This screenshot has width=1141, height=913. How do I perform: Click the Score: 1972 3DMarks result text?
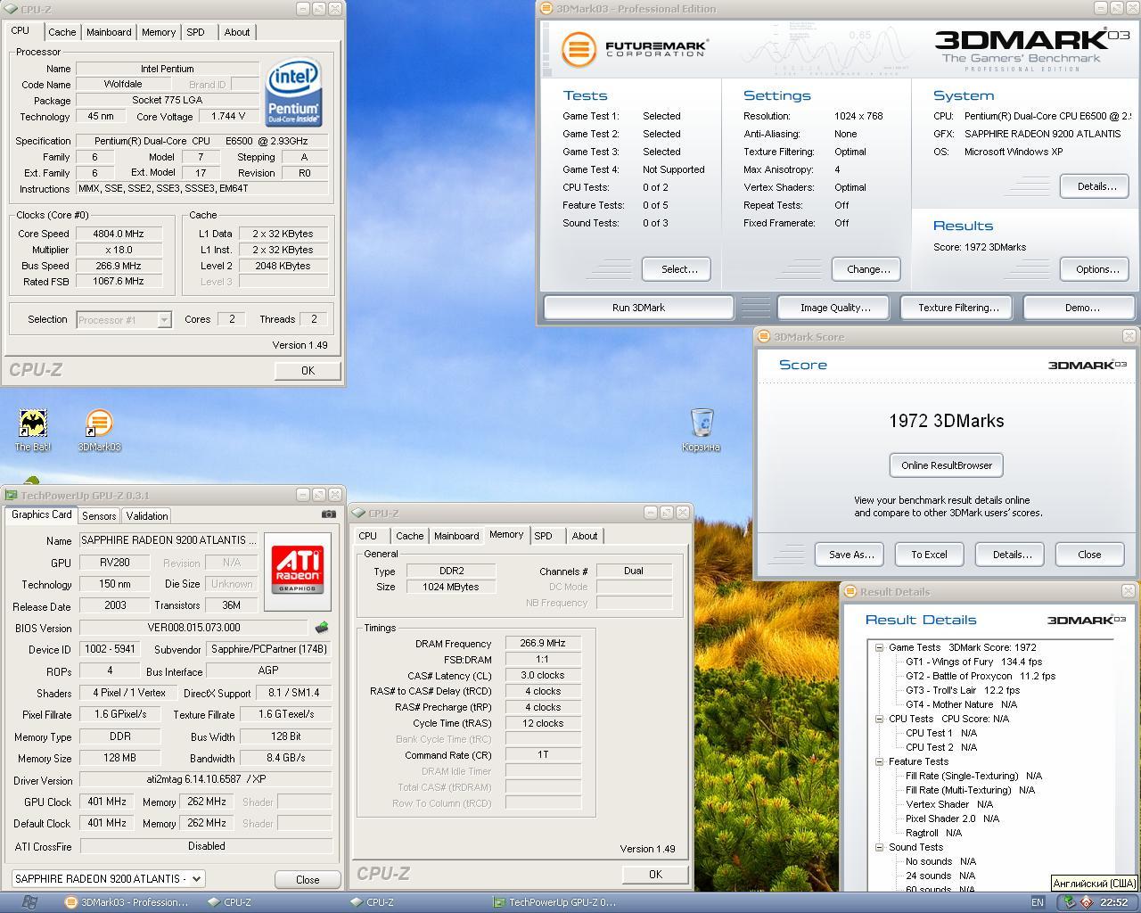tap(980, 247)
